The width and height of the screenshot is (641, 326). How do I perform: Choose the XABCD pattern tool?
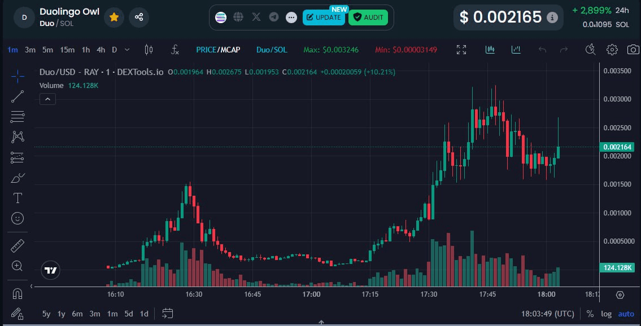pos(18,137)
